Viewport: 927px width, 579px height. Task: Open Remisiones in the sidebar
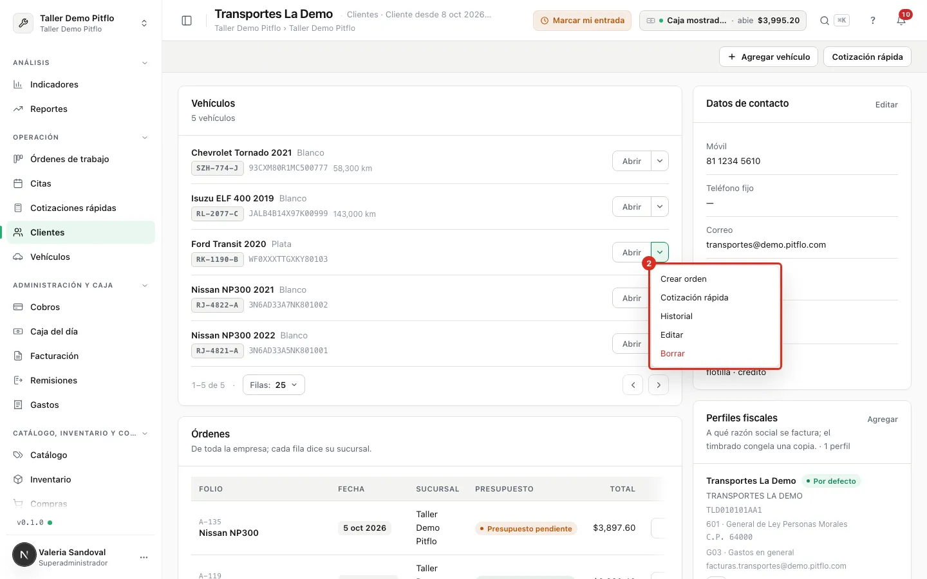point(81,380)
